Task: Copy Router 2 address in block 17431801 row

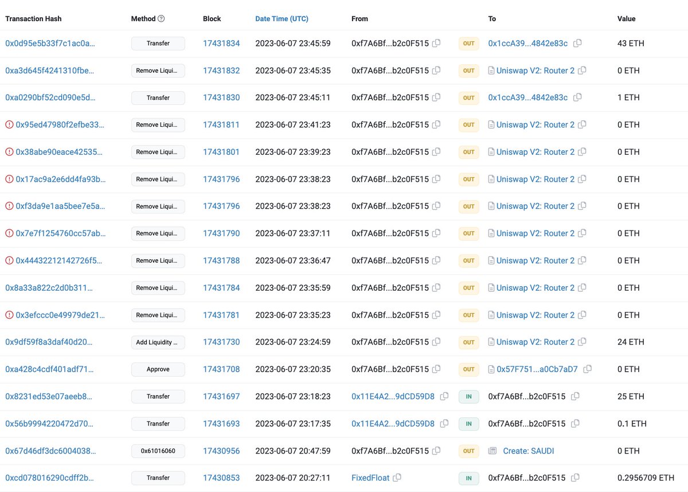Action: (x=582, y=152)
